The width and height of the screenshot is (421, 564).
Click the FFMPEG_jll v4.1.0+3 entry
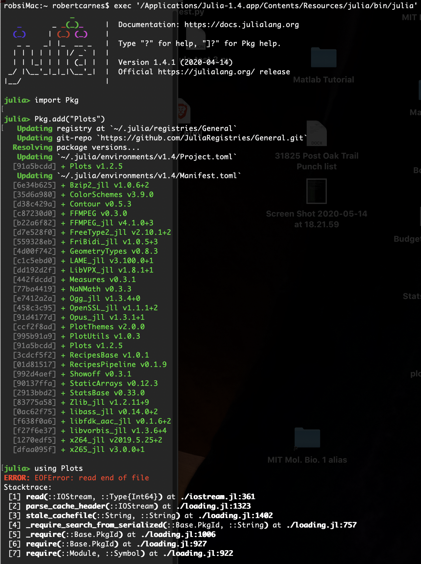pyautogui.click(x=111, y=223)
